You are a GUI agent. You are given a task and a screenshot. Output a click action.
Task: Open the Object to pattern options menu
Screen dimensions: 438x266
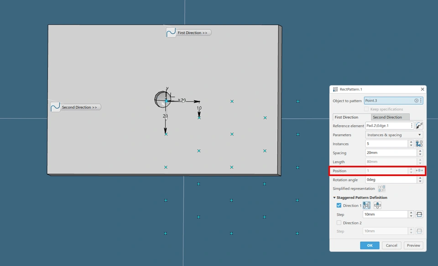pyautogui.click(x=421, y=100)
